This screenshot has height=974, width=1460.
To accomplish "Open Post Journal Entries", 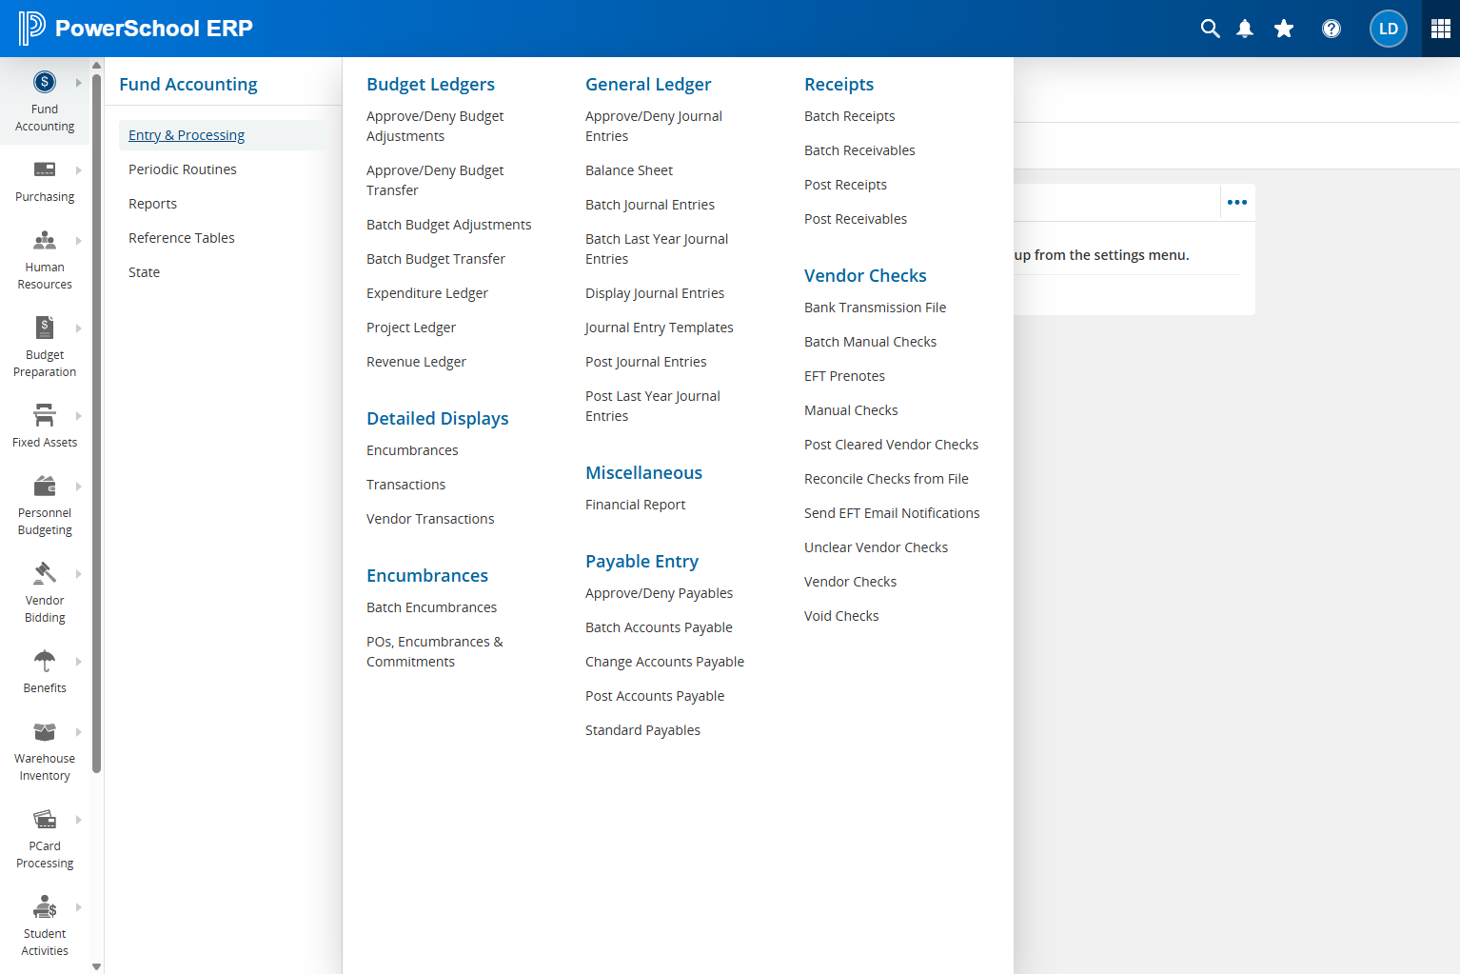I will (x=646, y=362).
